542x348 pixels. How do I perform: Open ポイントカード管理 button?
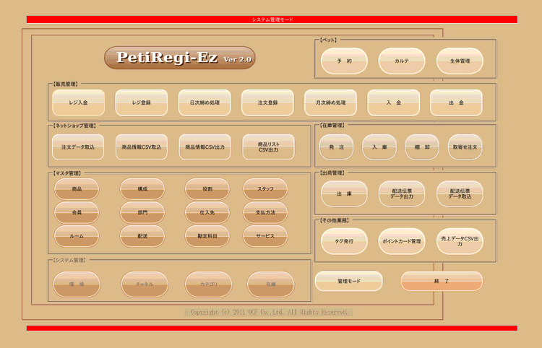(x=402, y=241)
